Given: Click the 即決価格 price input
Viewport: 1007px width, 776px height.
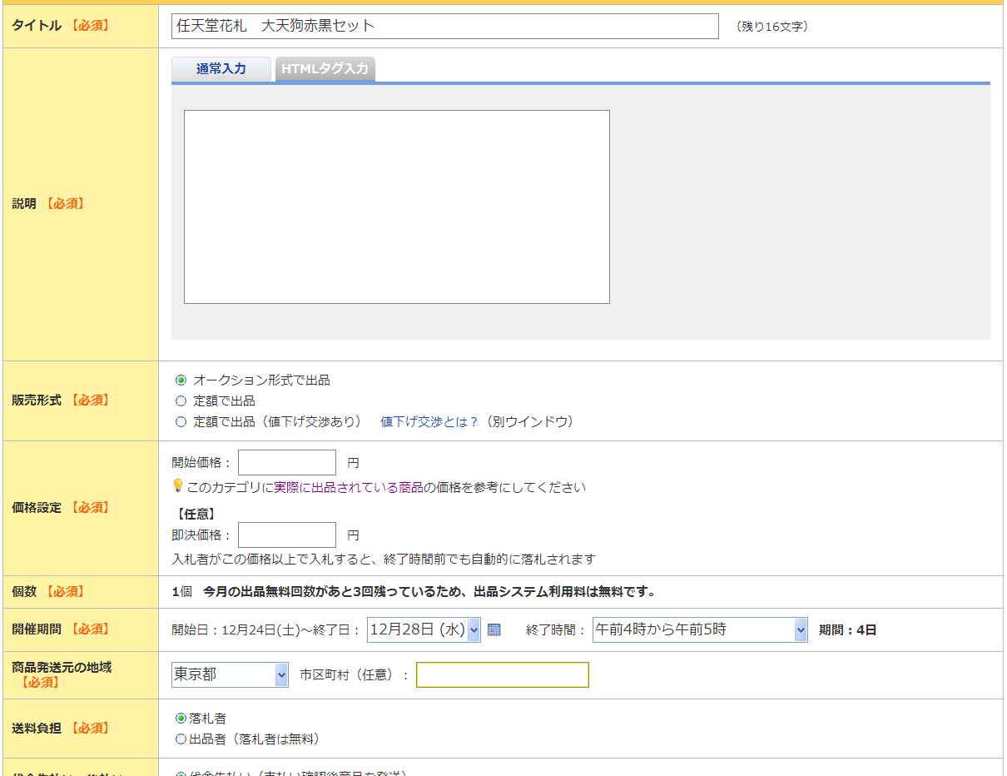Looking at the screenshot, I should (287, 535).
